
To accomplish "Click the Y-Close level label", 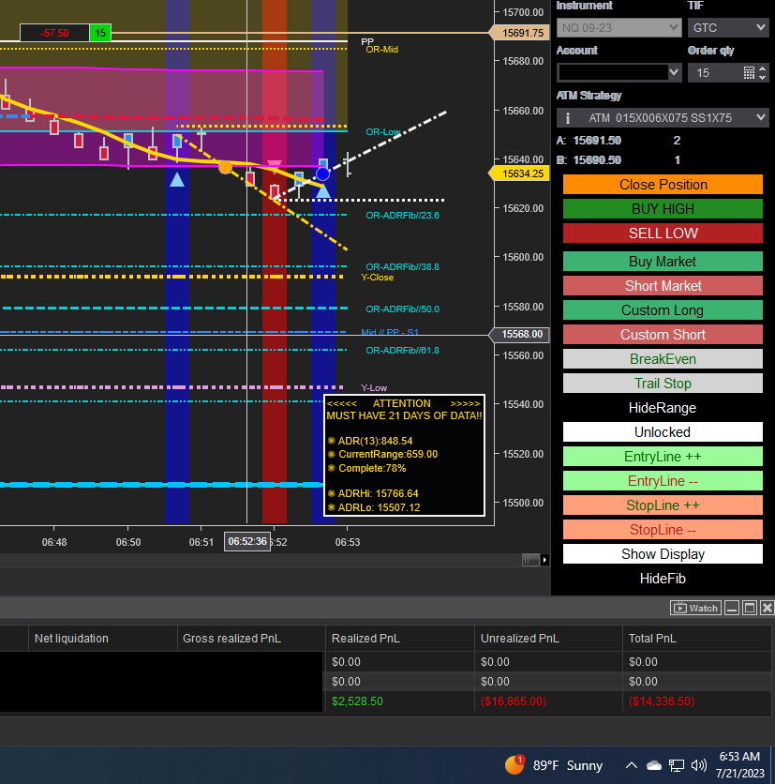I will point(378,278).
